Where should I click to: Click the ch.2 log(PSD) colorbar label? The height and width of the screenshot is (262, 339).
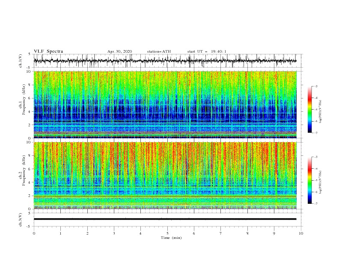(320, 182)
